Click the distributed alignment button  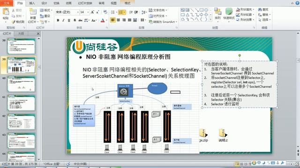[135, 20]
